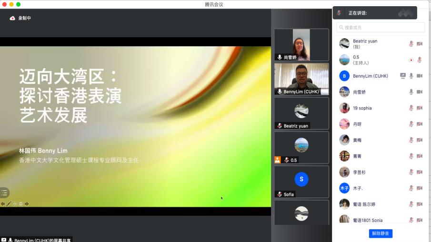Toggle camera for 尚雪娇 in member list
This screenshot has height=242, width=431.
point(420,92)
